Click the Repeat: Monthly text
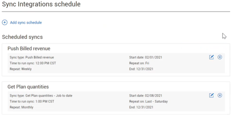This screenshot has height=117, width=232. [x=22, y=107]
